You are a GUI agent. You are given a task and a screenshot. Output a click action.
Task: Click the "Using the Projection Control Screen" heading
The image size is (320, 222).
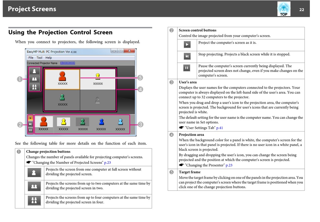pyautogui.click(x=60, y=32)
